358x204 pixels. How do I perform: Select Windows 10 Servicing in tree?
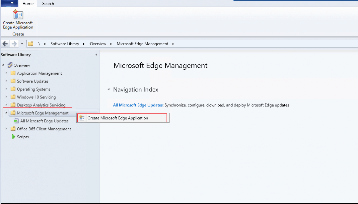tap(36, 97)
